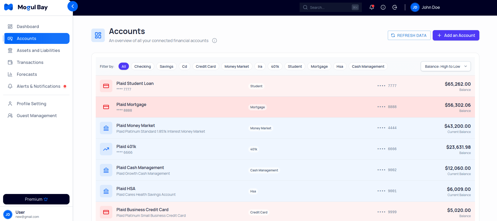The height and width of the screenshot is (221, 497).
Task: Click the Premium button
Action: (x=36, y=199)
